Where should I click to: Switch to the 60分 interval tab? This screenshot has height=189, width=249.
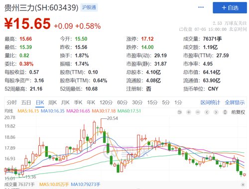tap(122, 102)
